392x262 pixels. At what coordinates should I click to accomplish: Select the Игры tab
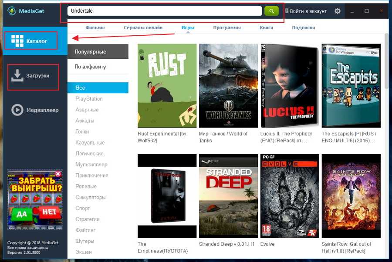pos(188,27)
